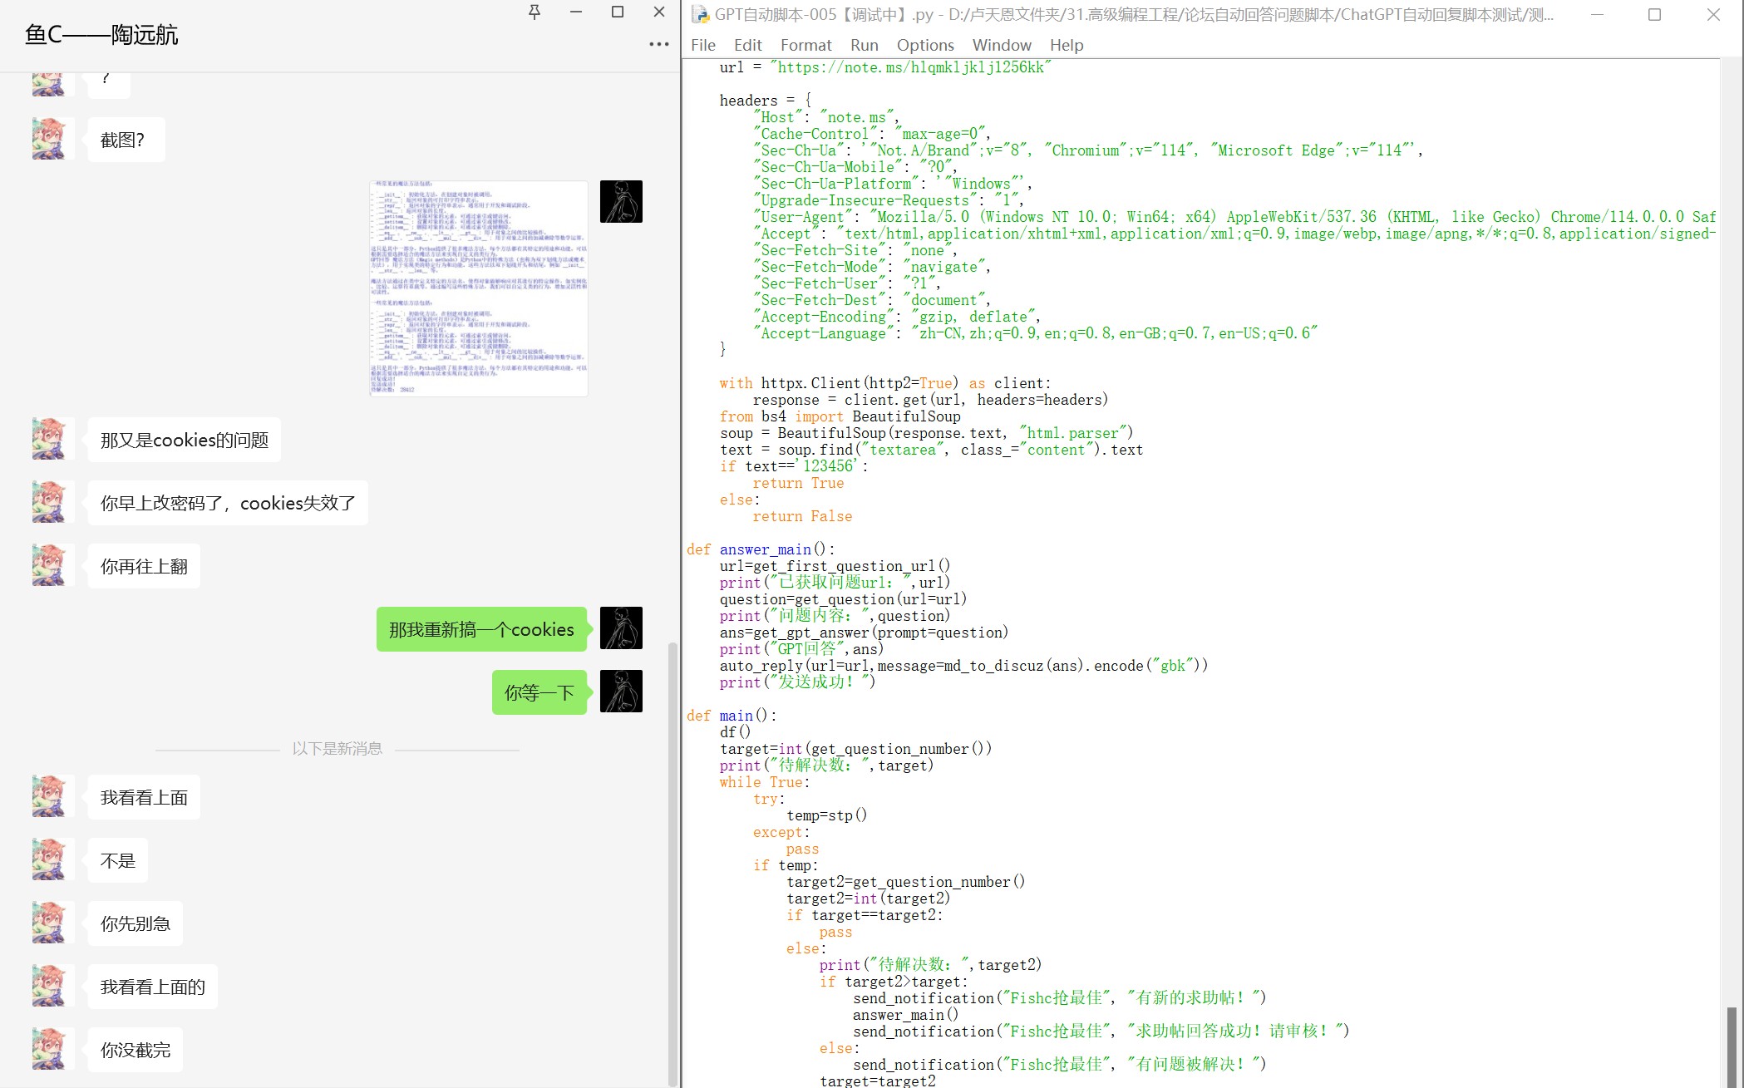Open the Edit menu in IDLE

coord(747,45)
